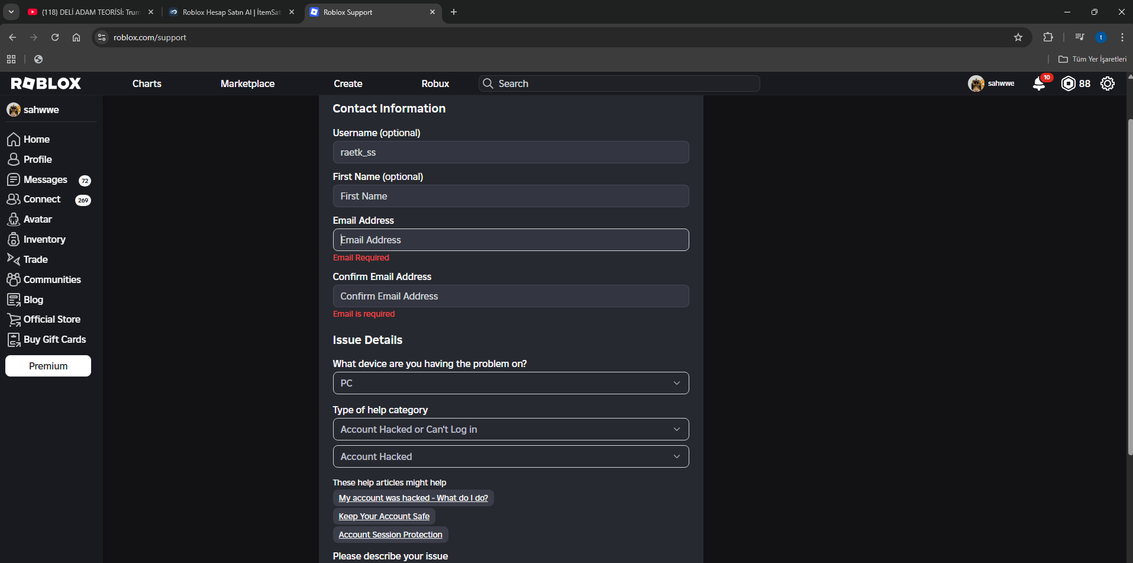Focus the Confirm Email Address field
Image resolution: width=1133 pixels, height=563 pixels.
tap(511, 296)
